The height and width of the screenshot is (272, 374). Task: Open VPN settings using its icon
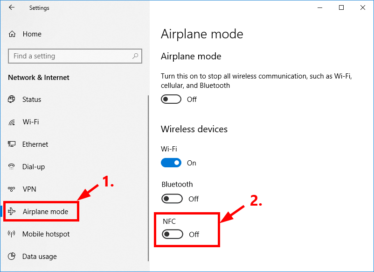12,189
